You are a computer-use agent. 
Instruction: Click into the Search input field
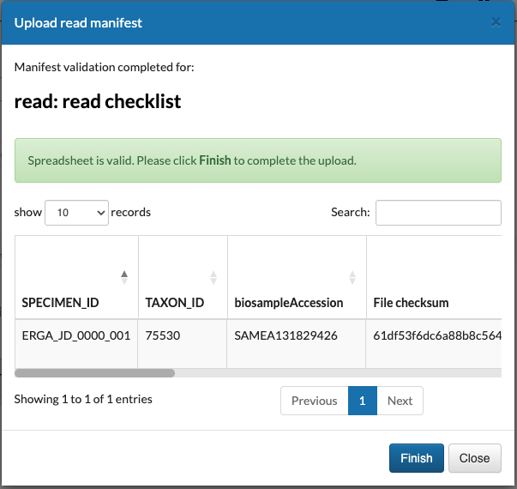point(438,213)
